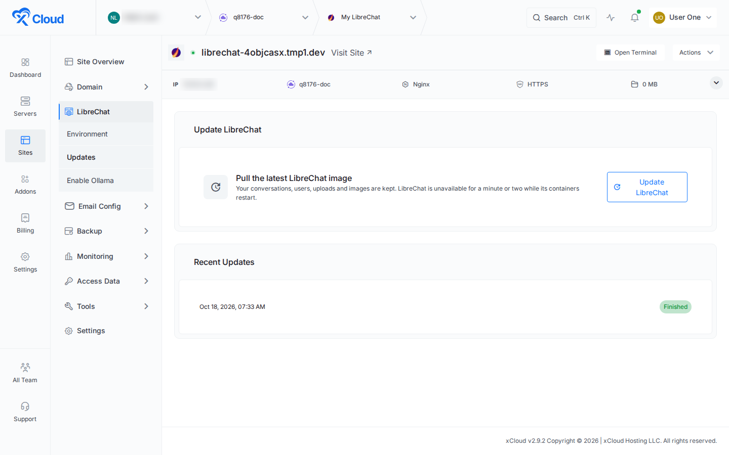Click the Search box
Viewport: 729px width, 455px height.
pos(561,18)
